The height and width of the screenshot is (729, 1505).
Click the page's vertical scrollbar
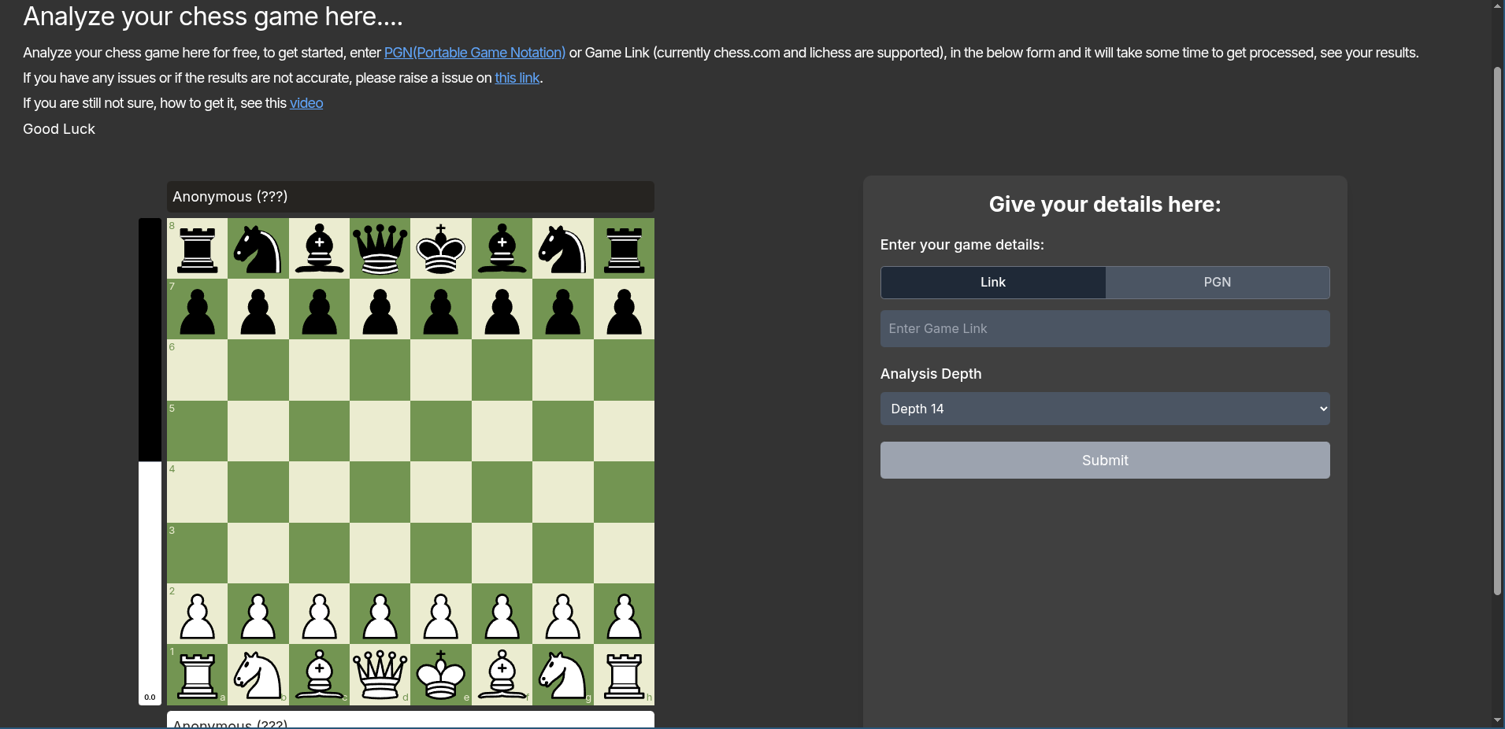coord(1497,331)
